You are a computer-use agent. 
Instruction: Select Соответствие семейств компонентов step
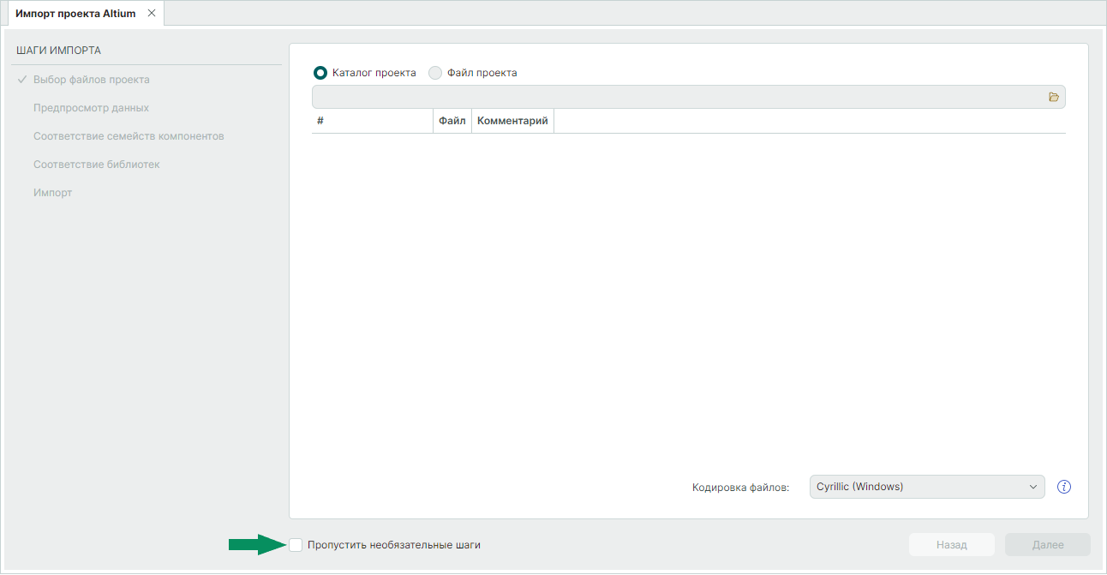129,136
